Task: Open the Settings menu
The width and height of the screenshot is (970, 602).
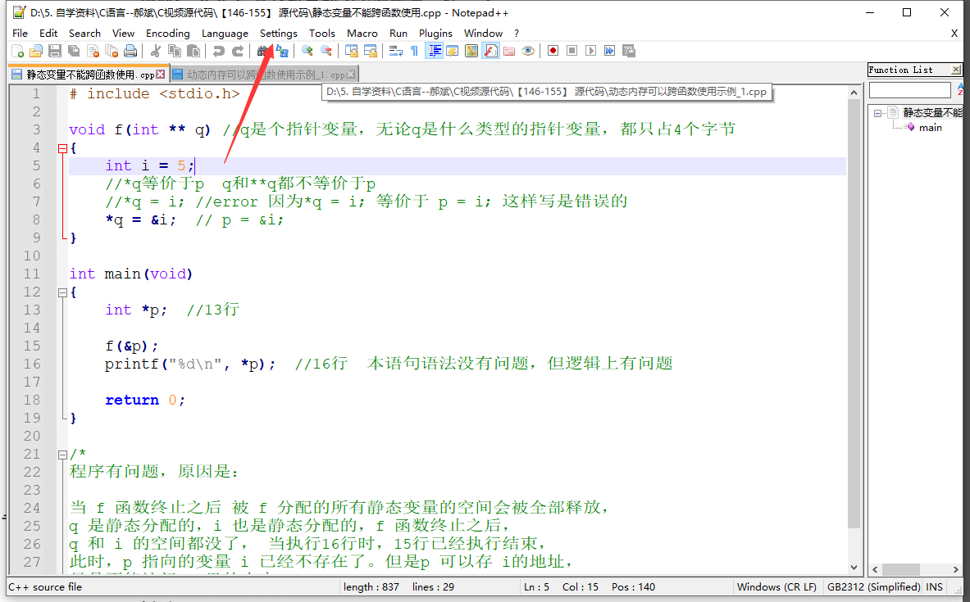Action: pyautogui.click(x=279, y=34)
